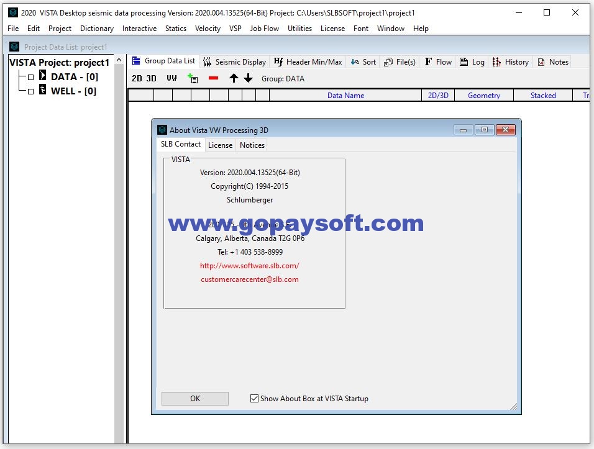Screen dimensions: 594x449
Task: Select the VISTA Project: project1 root node
Action: (59, 63)
